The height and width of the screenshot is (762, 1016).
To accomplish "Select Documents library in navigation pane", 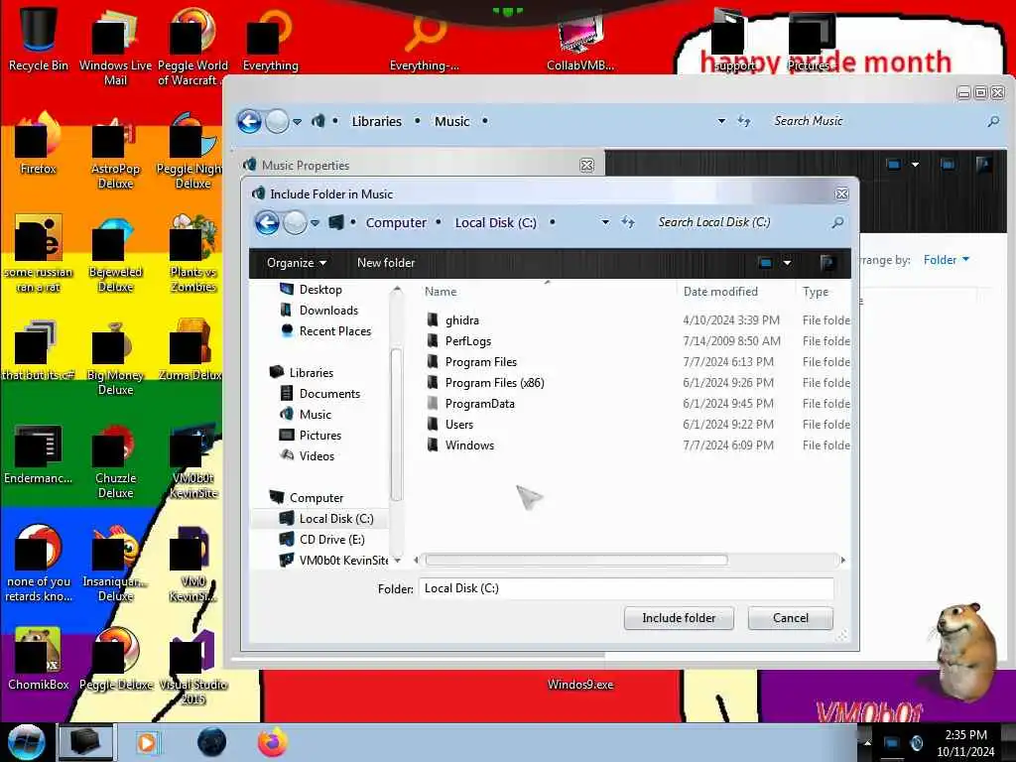I will click(329, 393).
